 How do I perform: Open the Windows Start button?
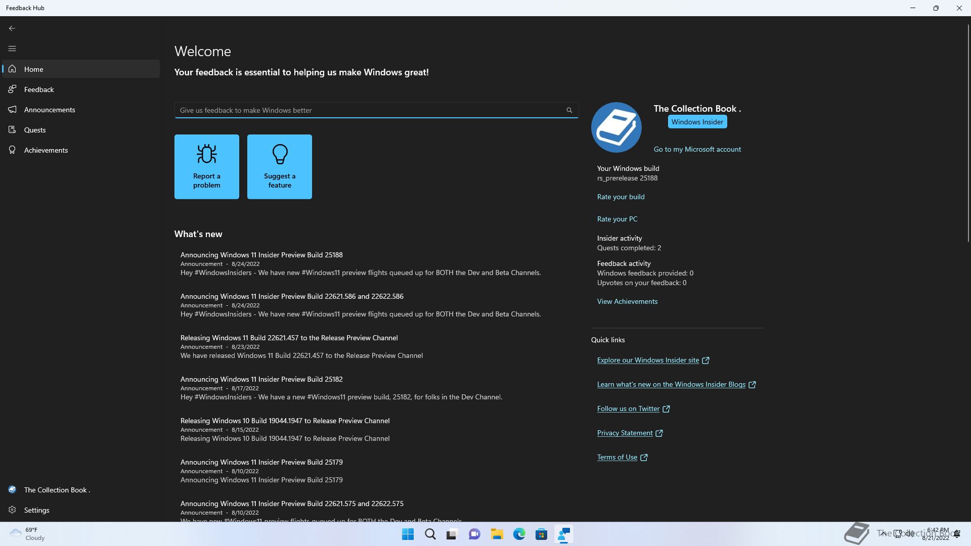click(x=408, y=534)
